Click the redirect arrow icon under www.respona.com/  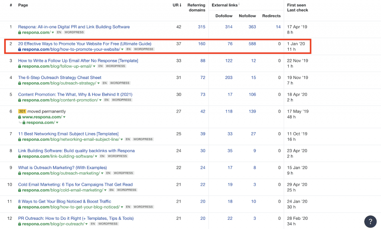[x=20, y=123]
